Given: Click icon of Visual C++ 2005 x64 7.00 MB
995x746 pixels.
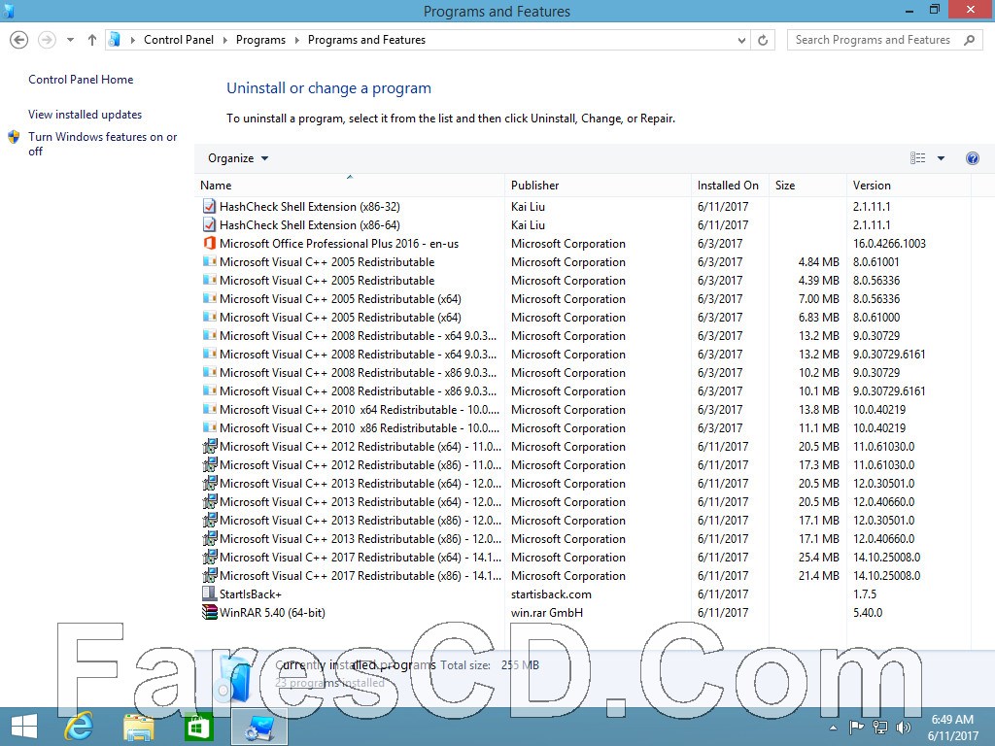Looking at the screenshot, I should (x=209, y=298).
